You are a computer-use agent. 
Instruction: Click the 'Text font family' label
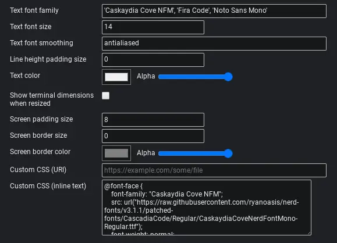coord(34,10)
